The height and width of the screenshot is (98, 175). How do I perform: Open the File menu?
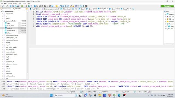click(x=2, y=4)
